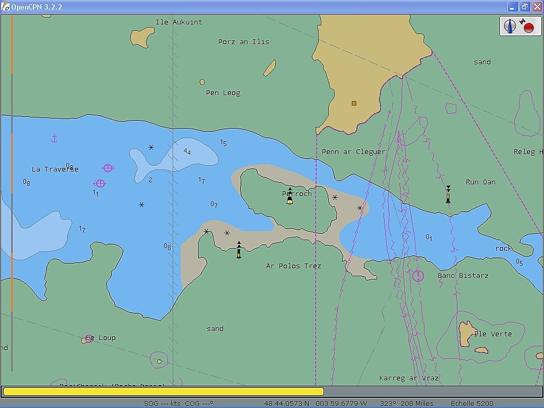Click the Run Oan label
This screenshot has height=408, width=544.
(x=480, y=182)
